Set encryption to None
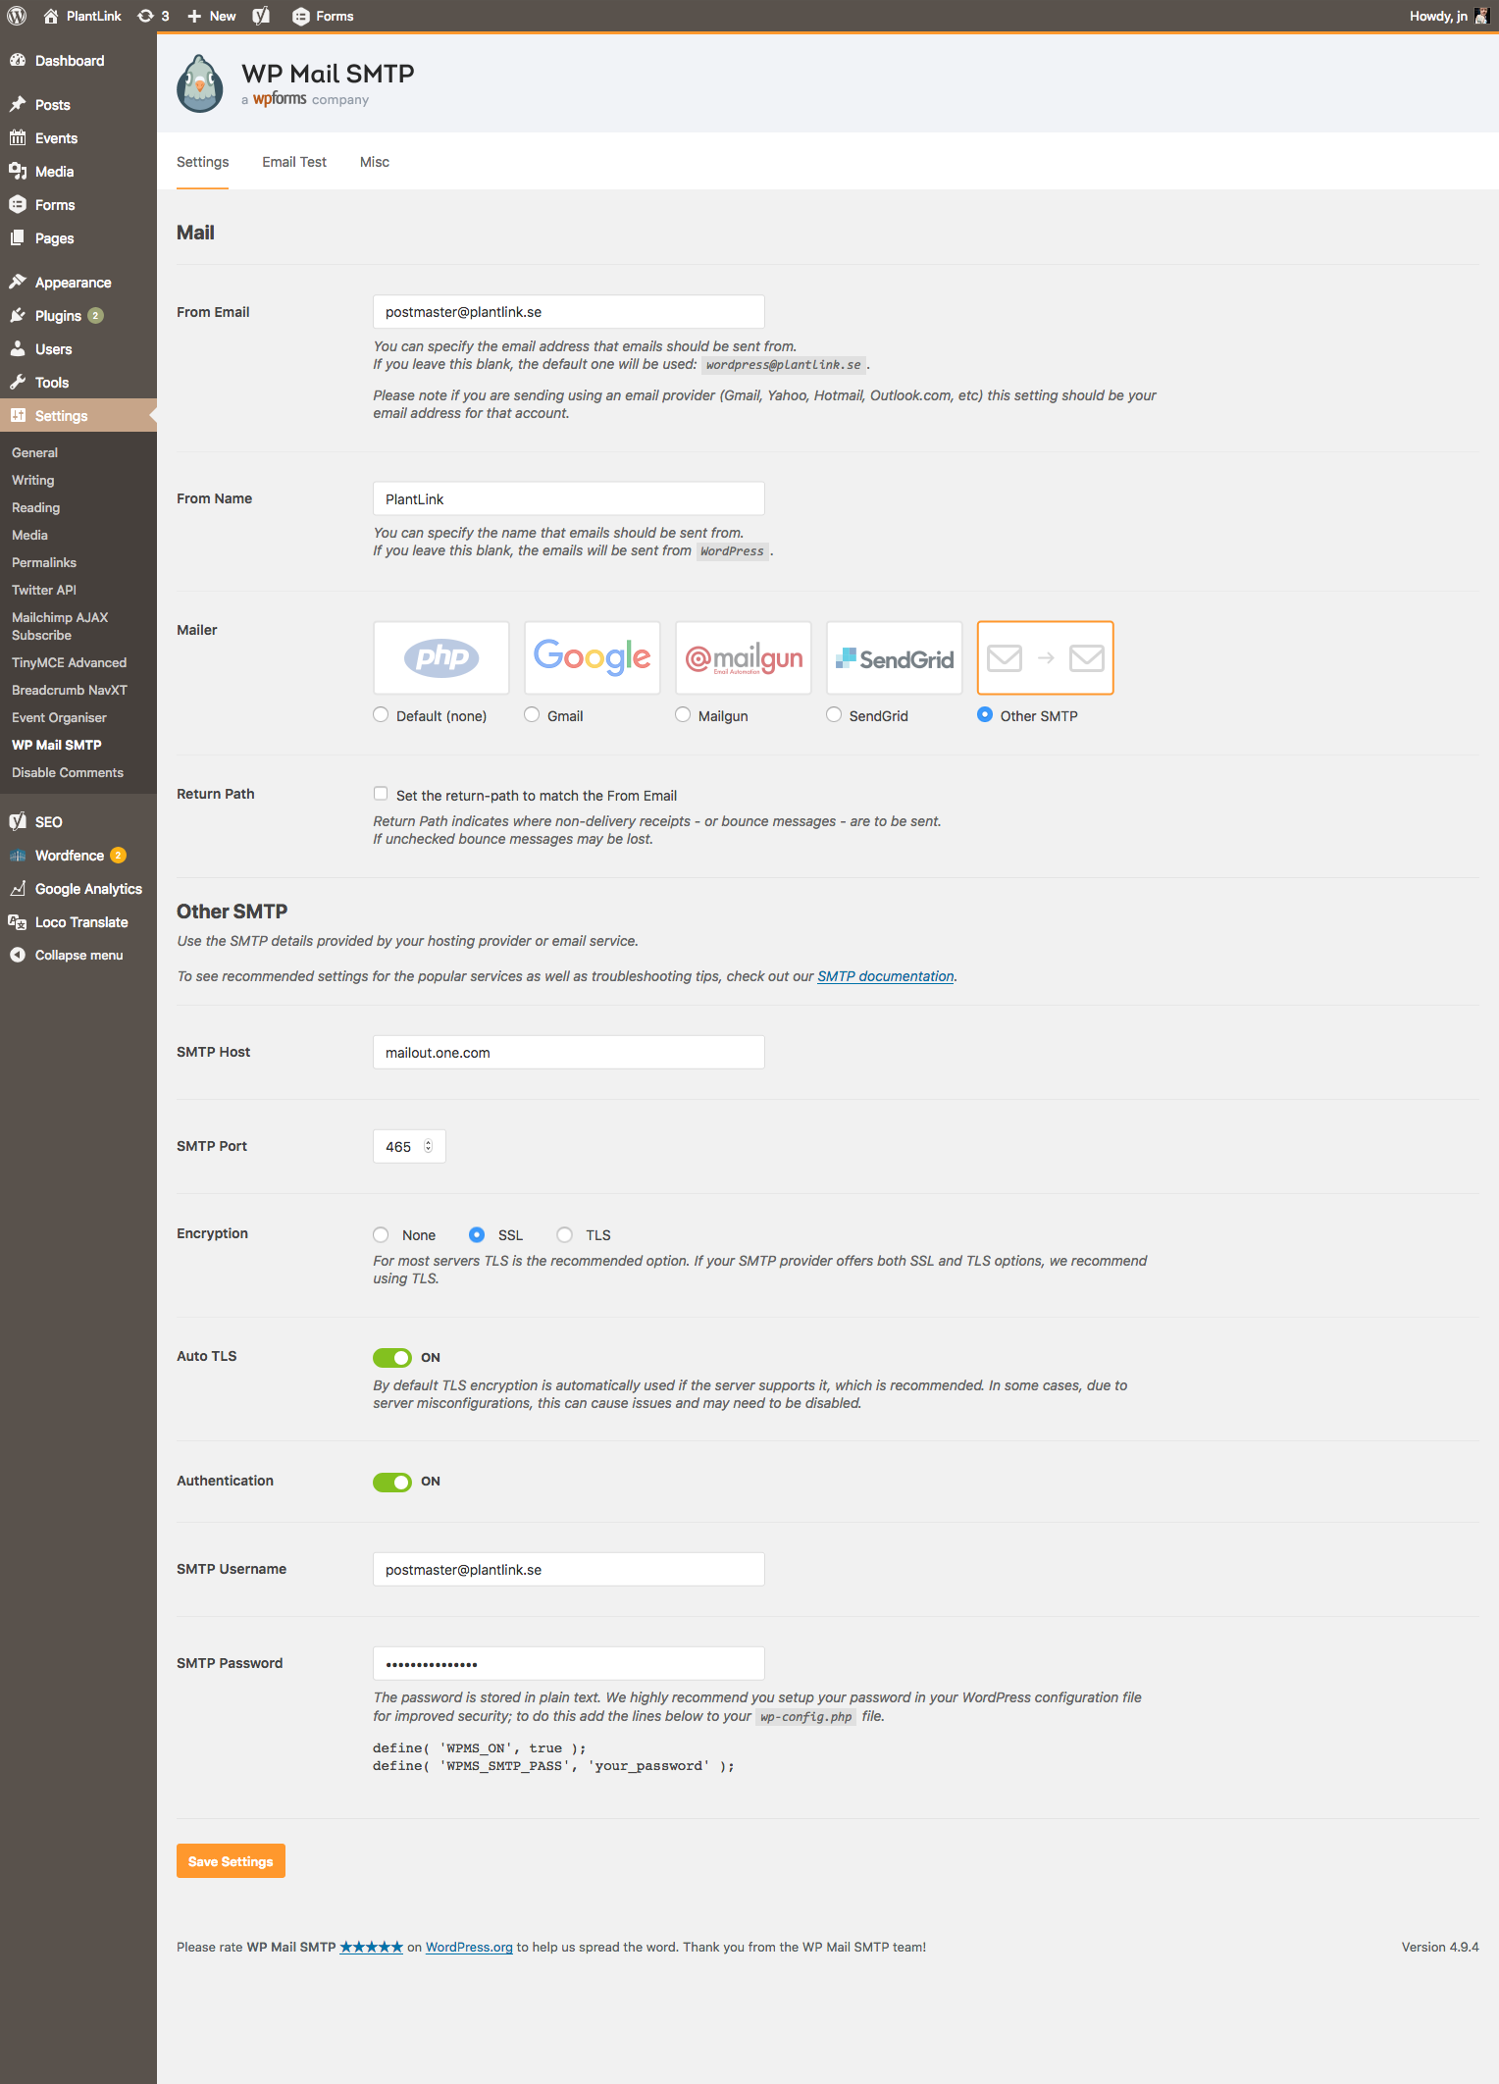1499x2084 pixels. 381,1234
